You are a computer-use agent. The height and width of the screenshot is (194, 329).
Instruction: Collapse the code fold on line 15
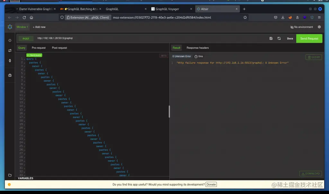pyautogui.click(x=24, y=110)
